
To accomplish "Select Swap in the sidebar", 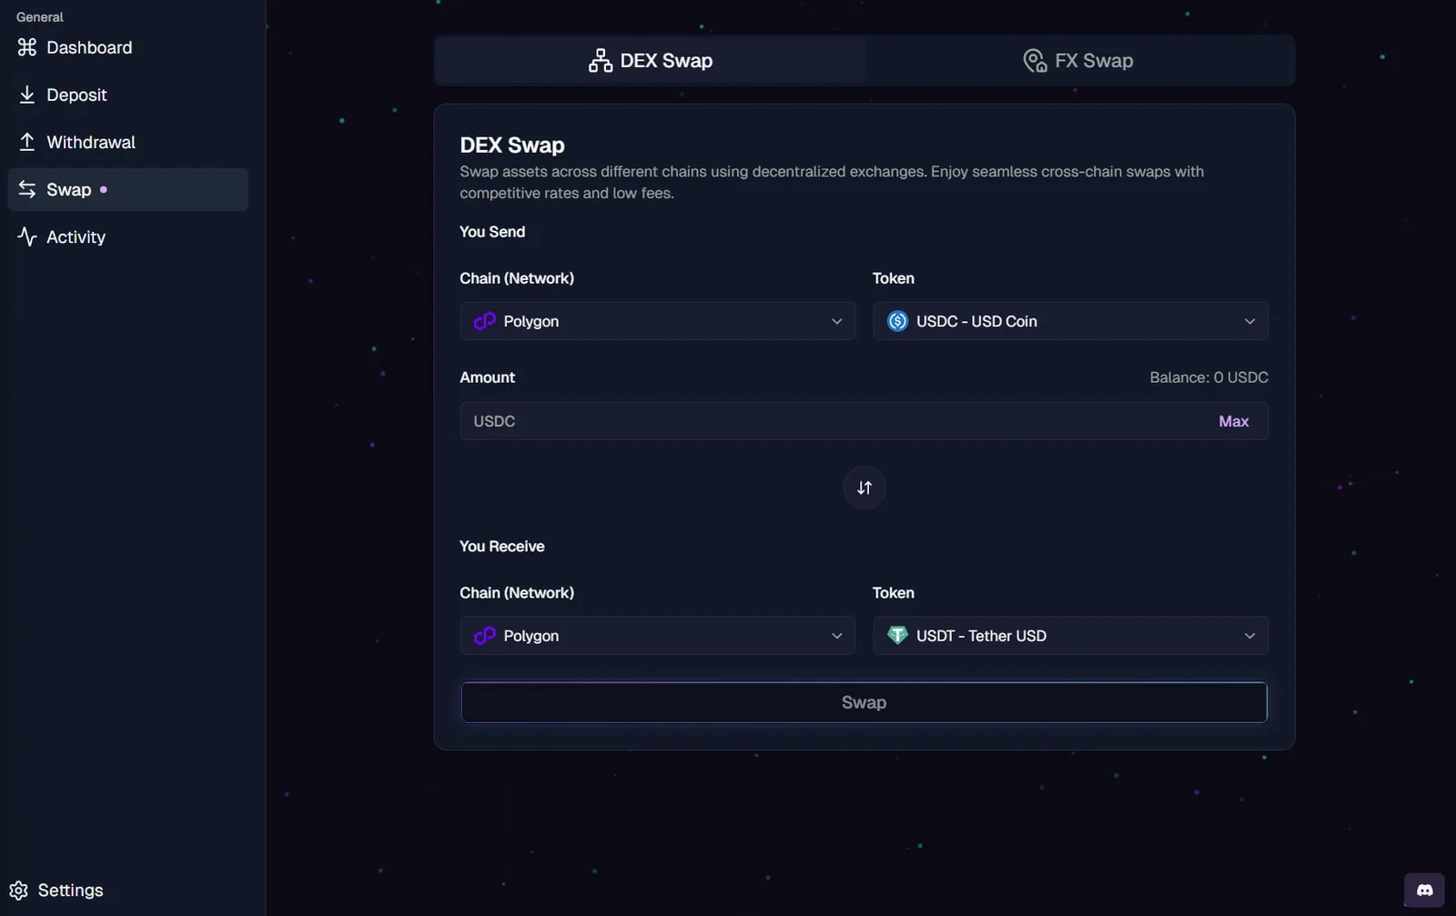I will tap(127, 189).
